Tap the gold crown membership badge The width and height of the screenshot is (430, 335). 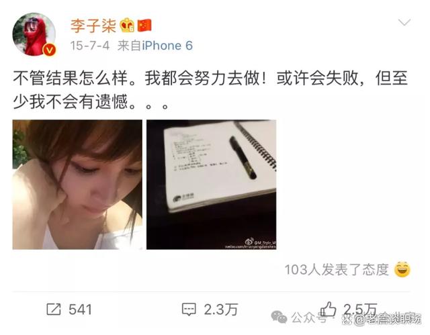pyautogui.click(x=127, y=26)
